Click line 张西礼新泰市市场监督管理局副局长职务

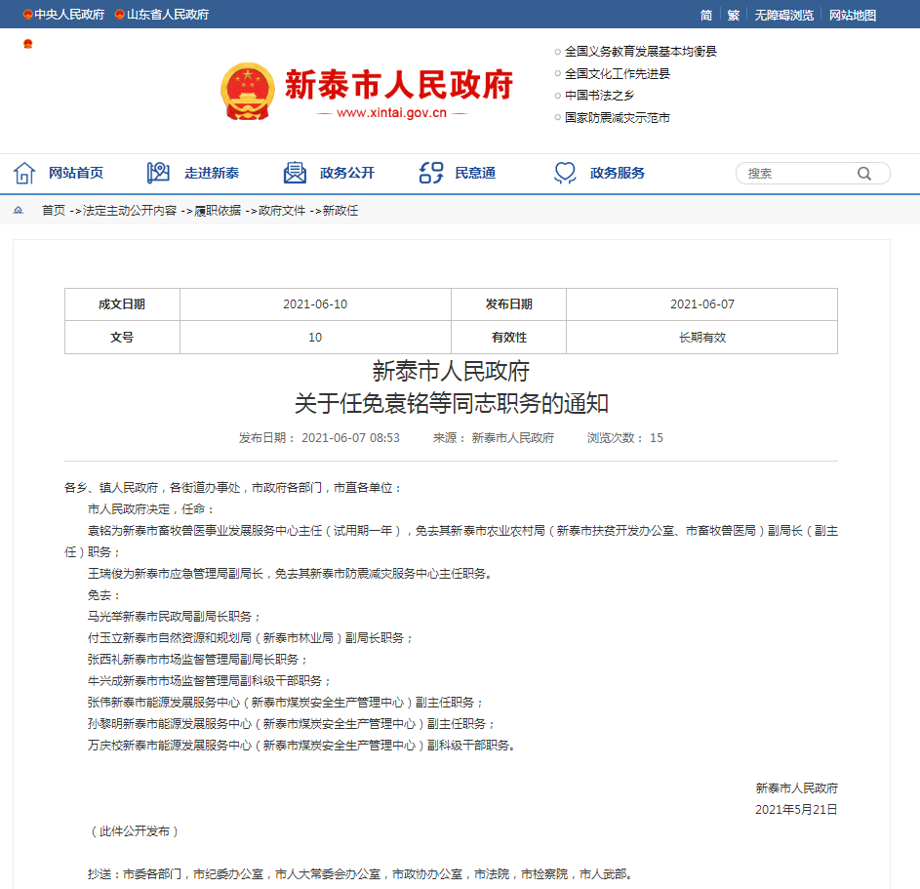click(x=198, y=659)
